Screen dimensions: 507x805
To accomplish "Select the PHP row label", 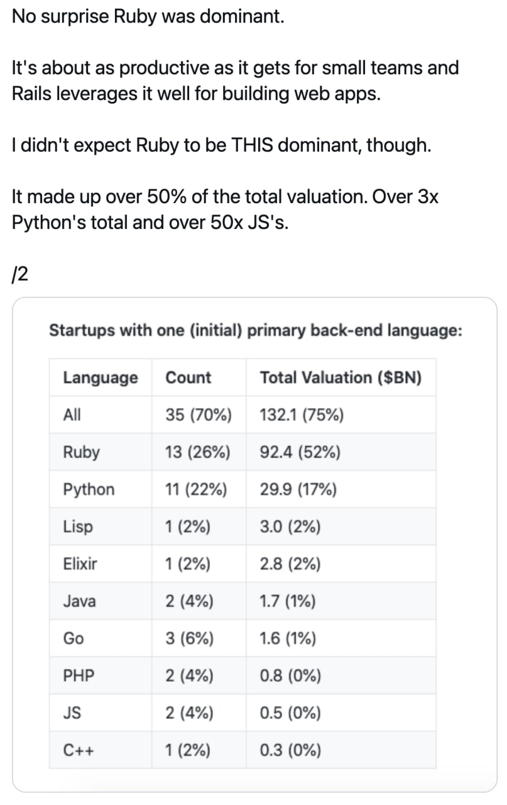I will [79, 676].
